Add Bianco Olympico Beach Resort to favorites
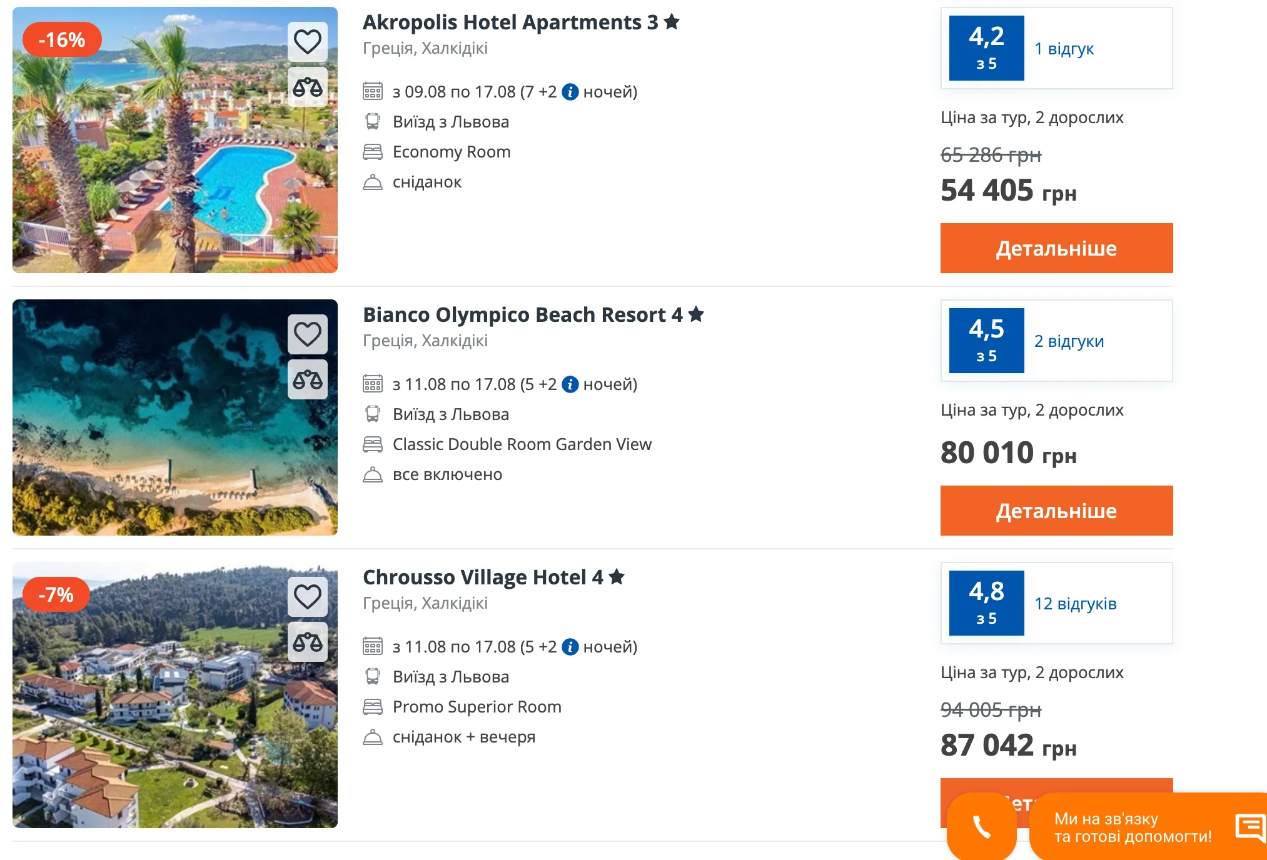This screenshot has height=860, width=1267. tap(307, 334)
